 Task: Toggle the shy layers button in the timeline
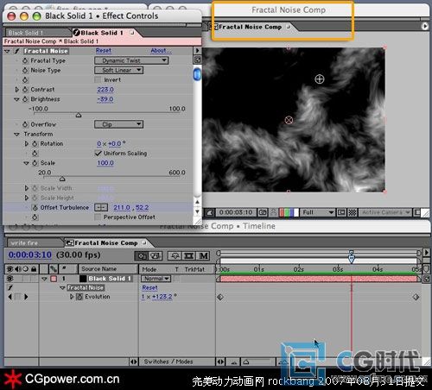point(175,255)
